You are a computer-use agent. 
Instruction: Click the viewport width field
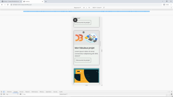(84, 8)
